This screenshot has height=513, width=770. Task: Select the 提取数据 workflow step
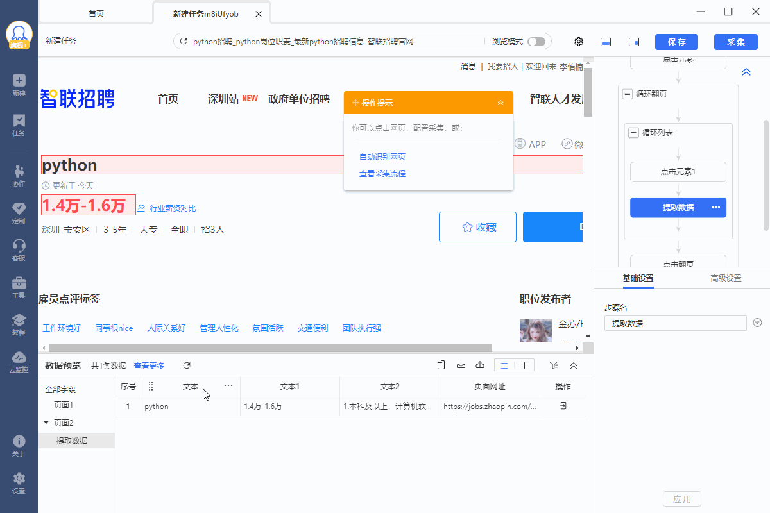click(x=678, y=207)
